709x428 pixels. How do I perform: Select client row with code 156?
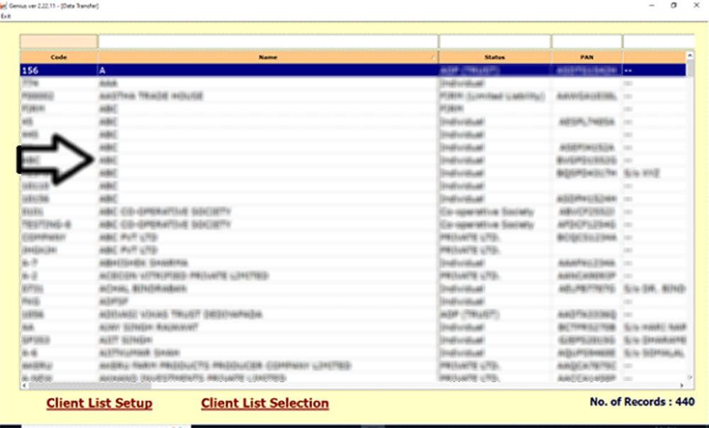click(x=213, y=69)
